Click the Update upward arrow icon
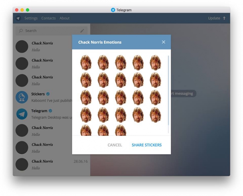Image resolution: width=243 pixels, height=196 pixels. [224, 18]
